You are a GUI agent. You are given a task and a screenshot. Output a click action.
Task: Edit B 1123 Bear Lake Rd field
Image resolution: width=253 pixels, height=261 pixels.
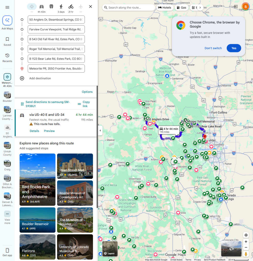coord(56,59)
